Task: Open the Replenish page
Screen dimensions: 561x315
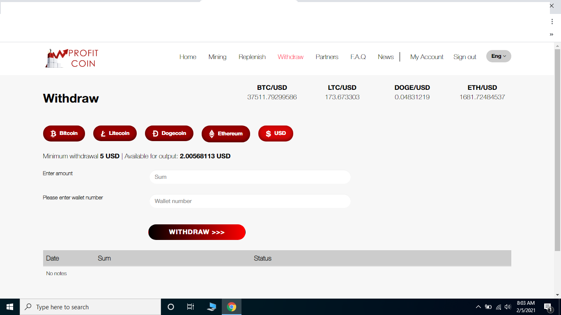Action: 252,57
